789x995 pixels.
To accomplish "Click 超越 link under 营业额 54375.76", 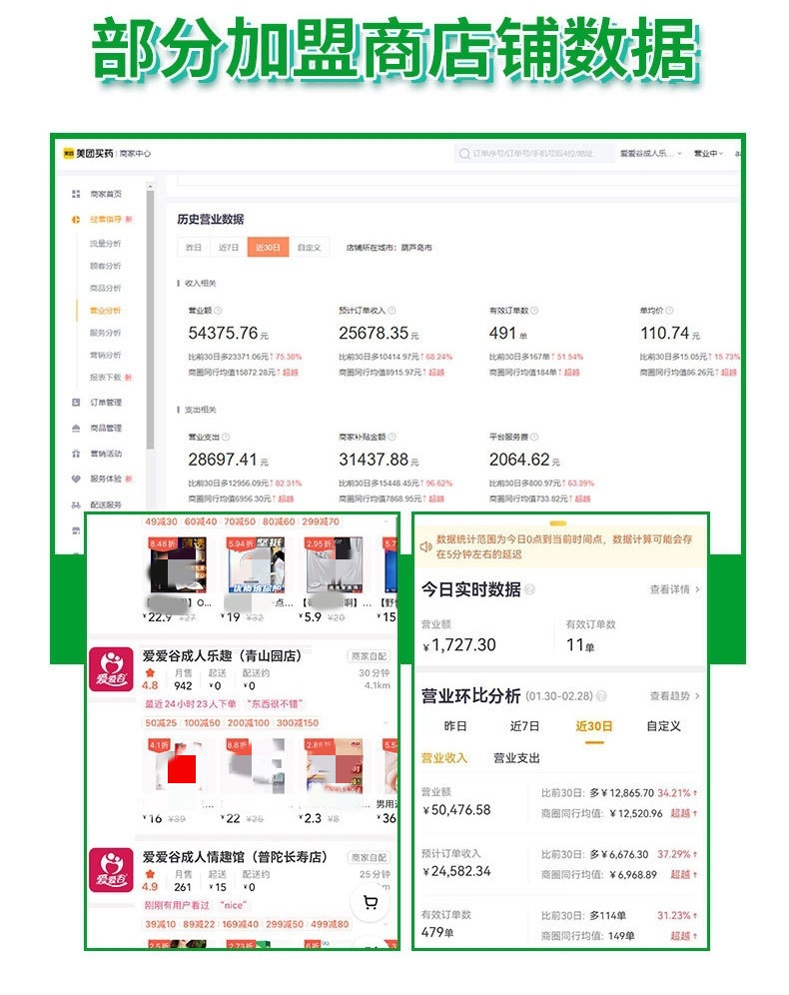I will (x=290, y=372).
